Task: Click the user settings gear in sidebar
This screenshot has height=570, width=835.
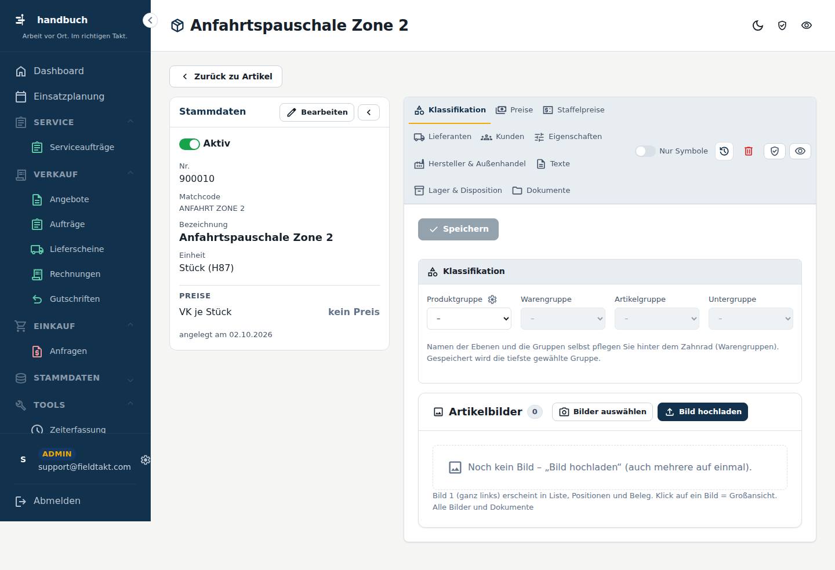Action: 146,459
